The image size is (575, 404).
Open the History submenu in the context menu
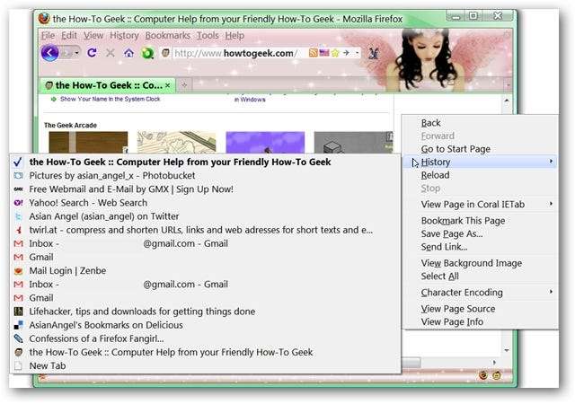point(480,162)
